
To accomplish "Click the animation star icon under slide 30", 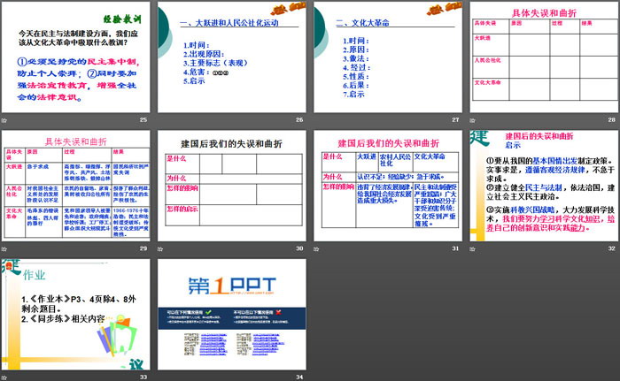I will (160, 248).
